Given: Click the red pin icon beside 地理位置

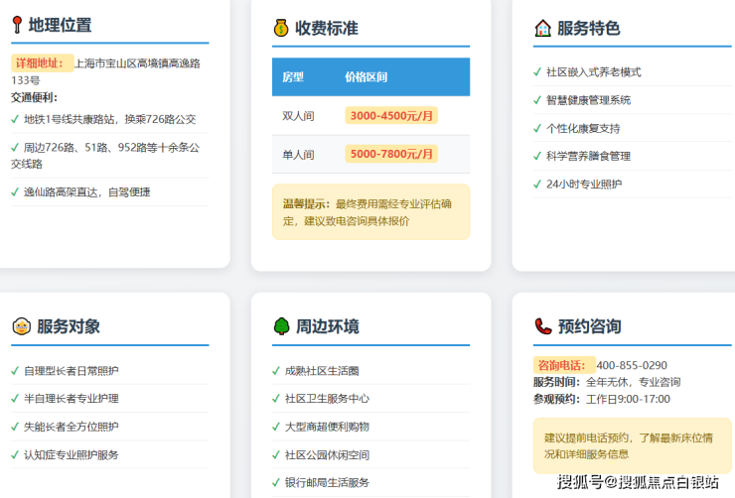Looking at the screenshot, I should click(x=17, y=26).
